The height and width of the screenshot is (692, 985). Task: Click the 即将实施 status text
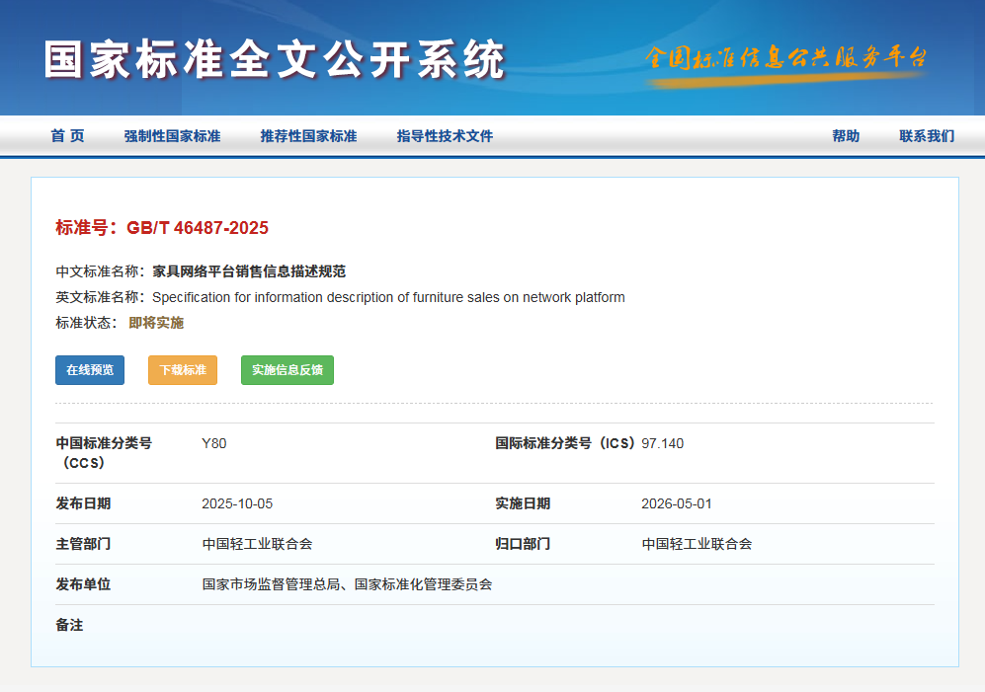coord(156,323)
